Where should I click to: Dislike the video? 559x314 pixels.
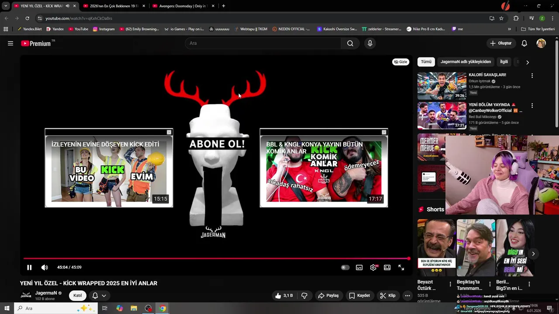[304, 296]
